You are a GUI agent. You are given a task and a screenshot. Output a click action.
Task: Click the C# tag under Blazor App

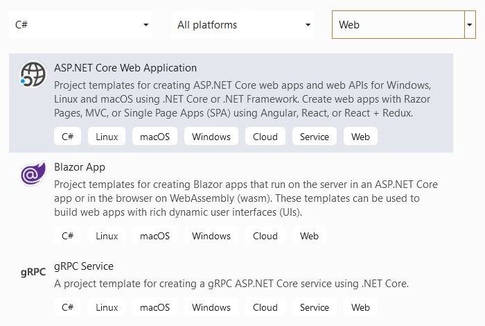(67, 236)
